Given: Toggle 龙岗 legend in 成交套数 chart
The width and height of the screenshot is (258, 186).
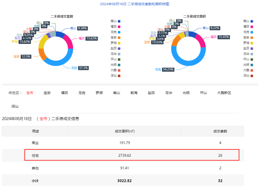Looking at the screenshot, I should pos(115,32).
